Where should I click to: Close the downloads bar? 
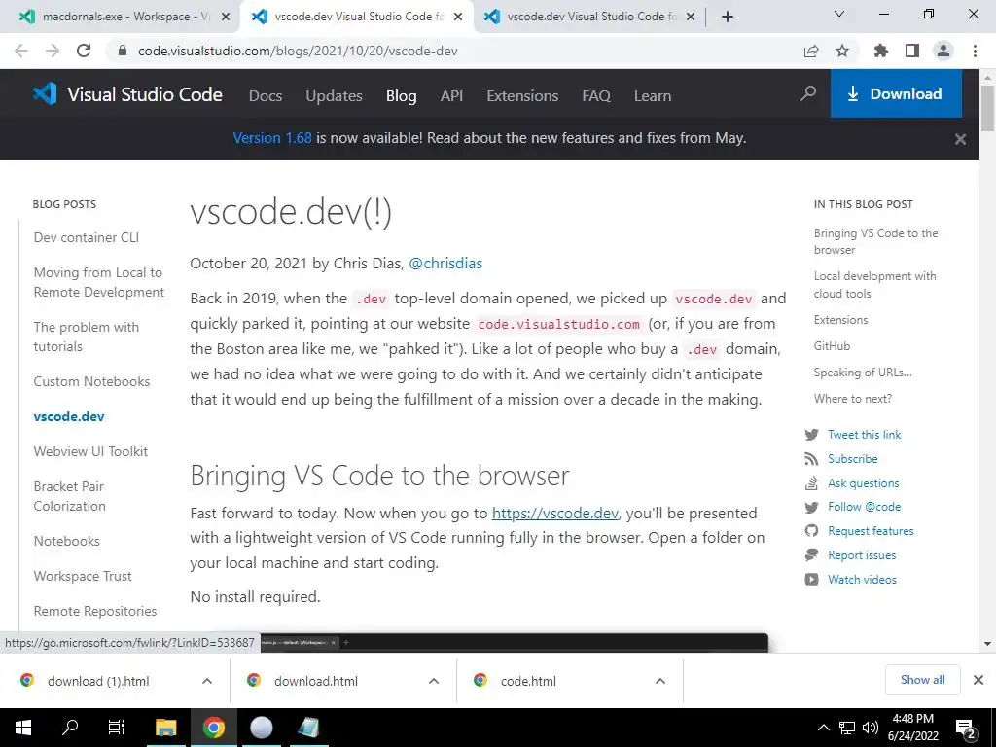point(978,680)
